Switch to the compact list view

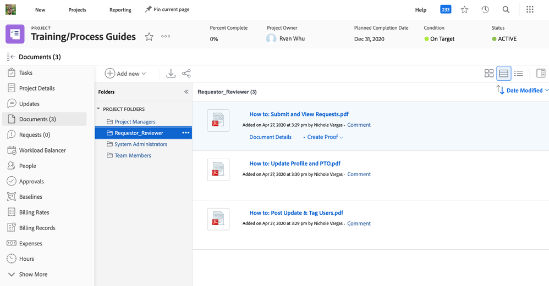coord(518,74)
